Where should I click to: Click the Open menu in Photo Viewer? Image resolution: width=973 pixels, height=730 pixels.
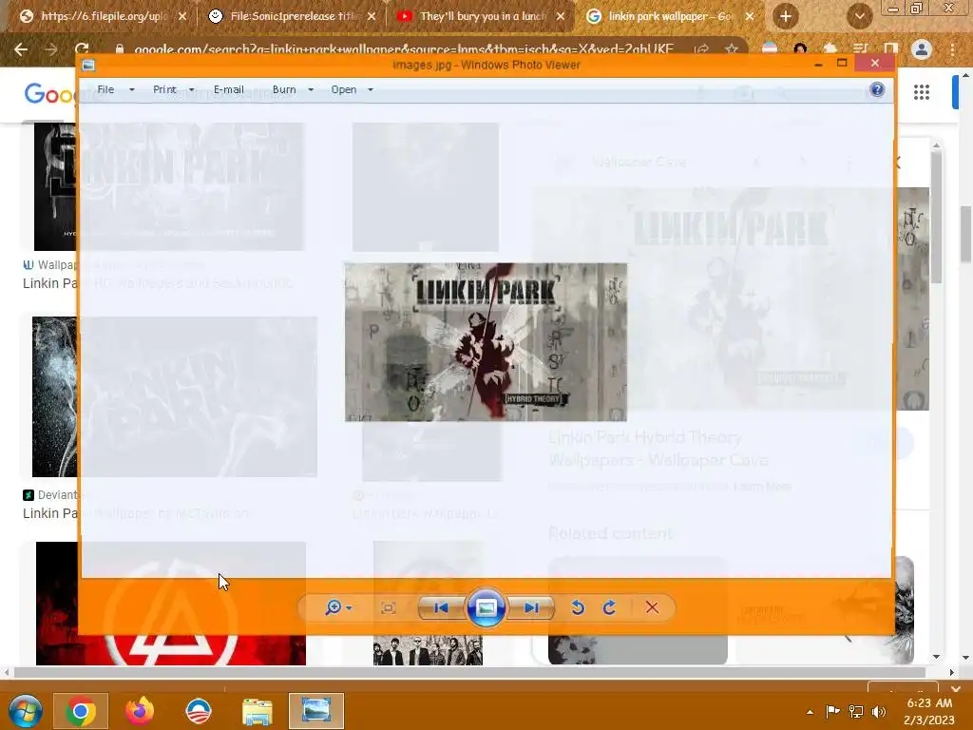tap(344, 89)
